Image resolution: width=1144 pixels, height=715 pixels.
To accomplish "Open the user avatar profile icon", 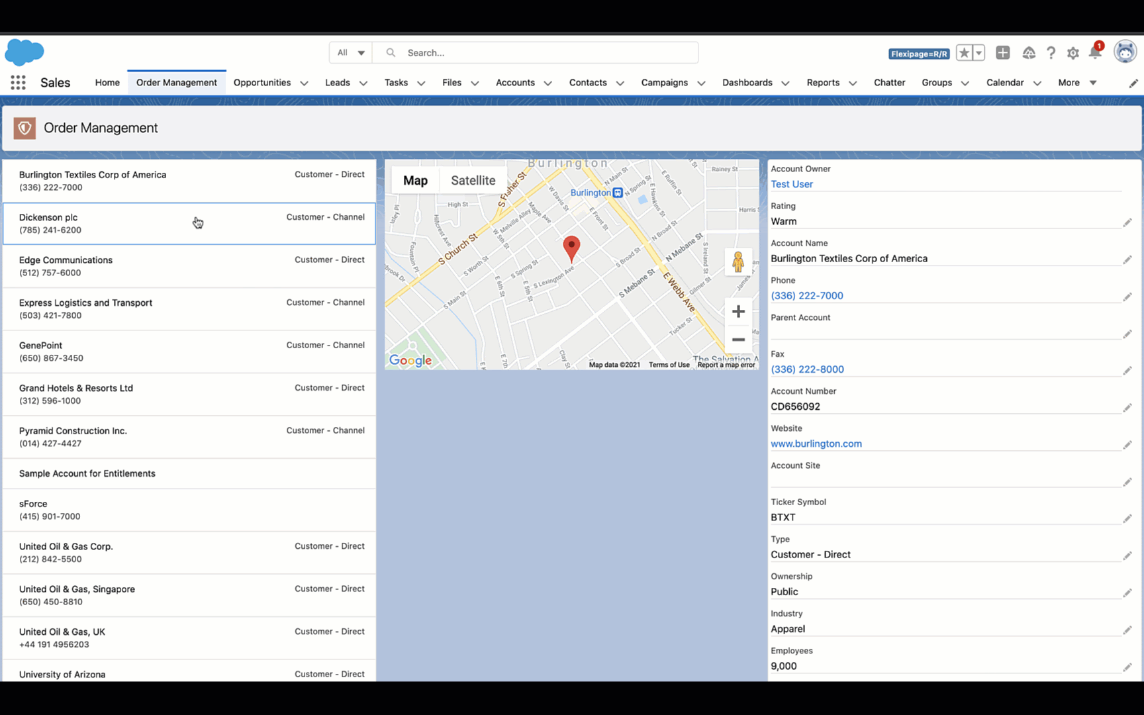I will (x=1125, y=52).
